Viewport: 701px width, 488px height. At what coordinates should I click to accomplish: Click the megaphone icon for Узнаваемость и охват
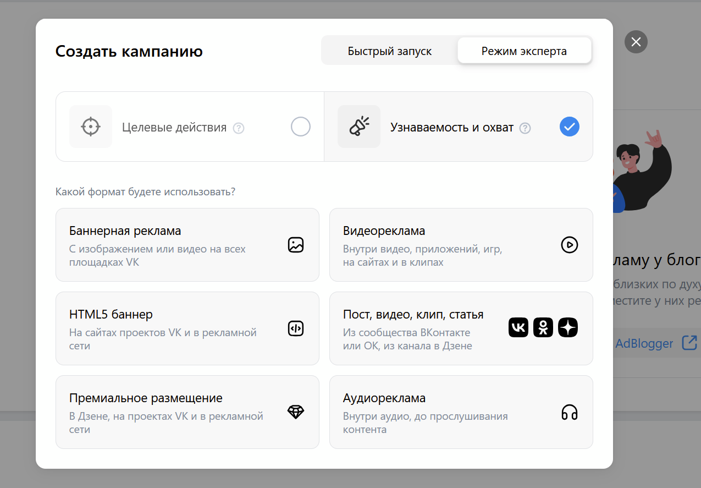click(x=358, y=127)
